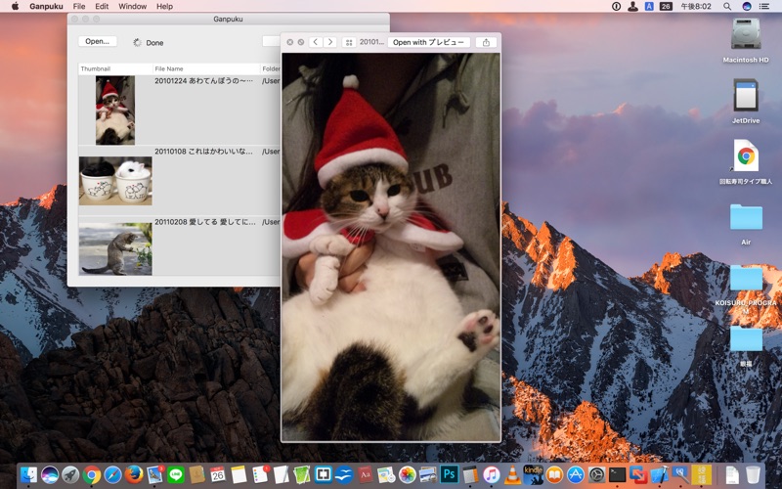This screenshot has height=489, width=782.
Task: Open Finder from the Dock
Action: point(29,474)
